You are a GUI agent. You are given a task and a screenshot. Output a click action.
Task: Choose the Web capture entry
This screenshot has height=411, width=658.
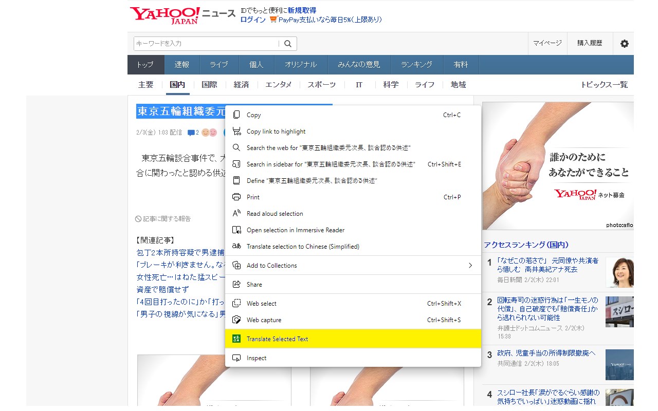click(353, 320)
